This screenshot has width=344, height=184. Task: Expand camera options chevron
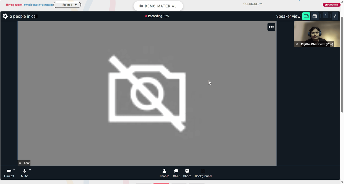click(x=14, y=170)
